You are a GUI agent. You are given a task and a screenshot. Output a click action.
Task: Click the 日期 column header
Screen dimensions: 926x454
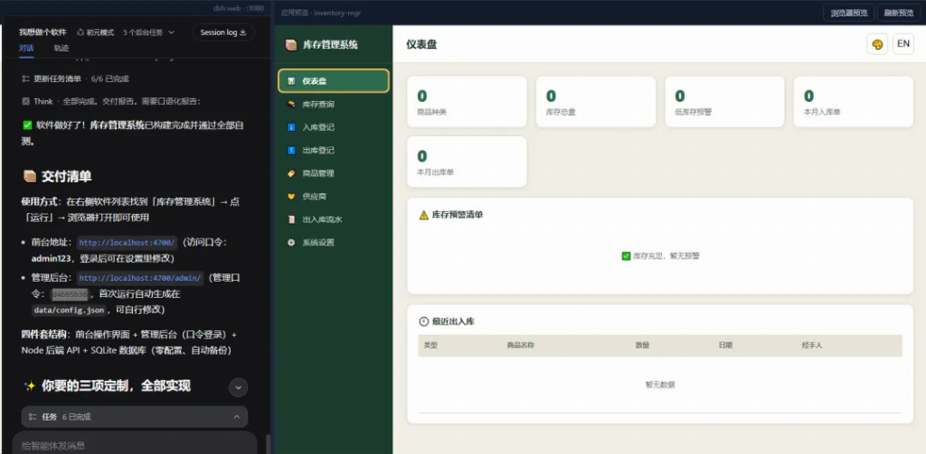coord(725,346)
